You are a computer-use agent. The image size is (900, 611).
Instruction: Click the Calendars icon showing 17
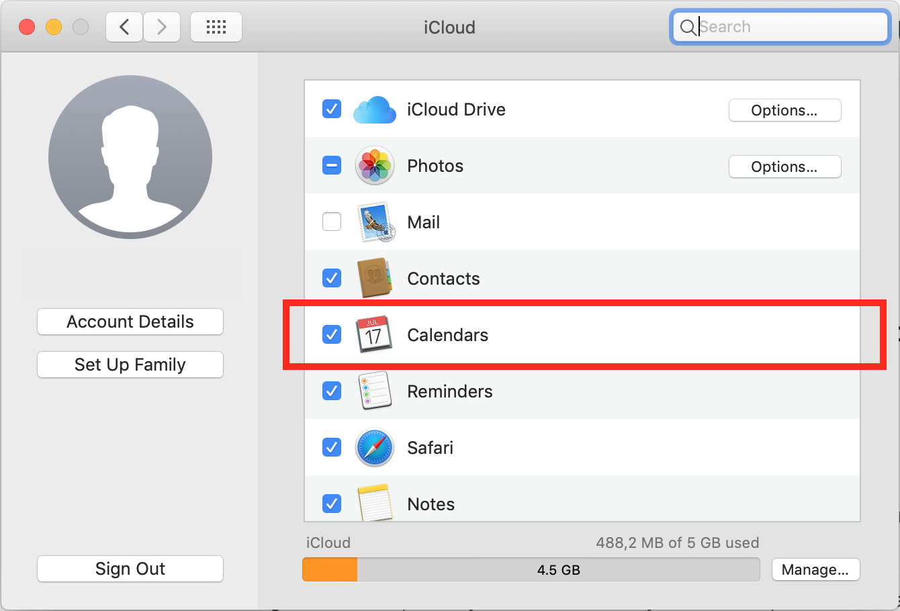[373, 334]
